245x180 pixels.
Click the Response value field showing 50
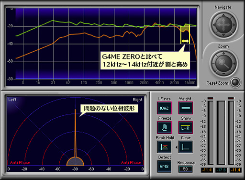[x=185, y=169]
